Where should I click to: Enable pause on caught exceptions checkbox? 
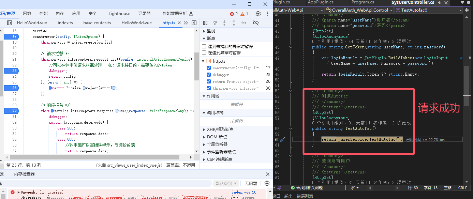point(204,53)
